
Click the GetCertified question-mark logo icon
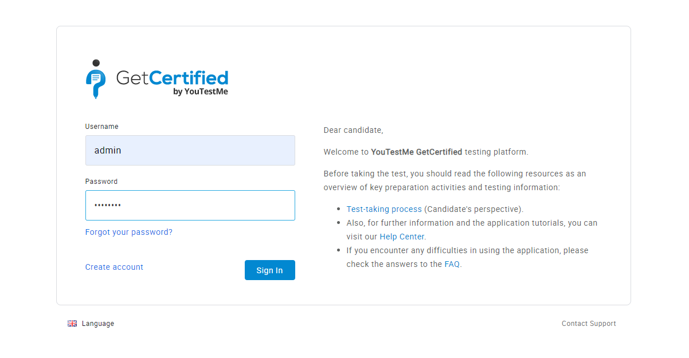96,80
